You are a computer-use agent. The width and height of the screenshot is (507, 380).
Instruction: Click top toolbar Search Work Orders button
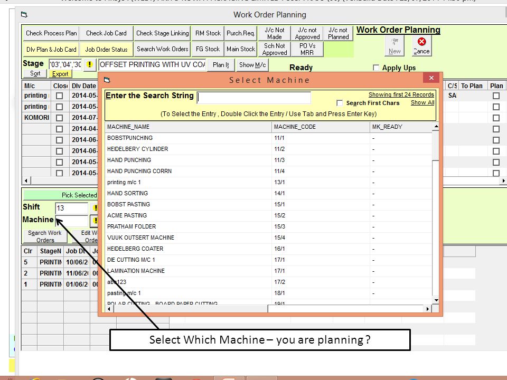162,49
